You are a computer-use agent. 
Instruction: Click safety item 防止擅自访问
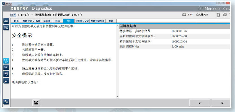point(50,69)
